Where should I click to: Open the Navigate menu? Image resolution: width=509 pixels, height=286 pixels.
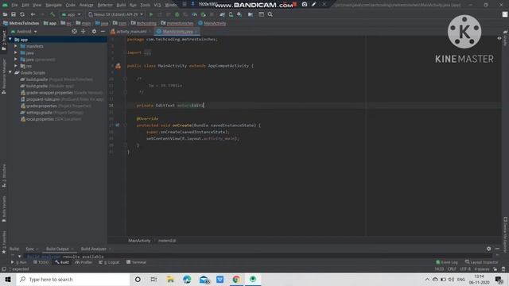[x=53, y=5]
